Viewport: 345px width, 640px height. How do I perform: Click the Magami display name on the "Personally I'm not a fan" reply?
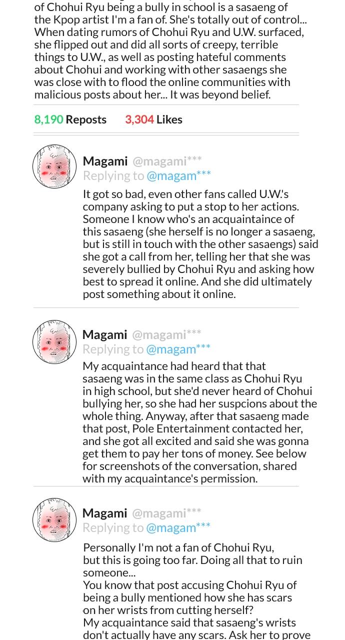[104, 513]
